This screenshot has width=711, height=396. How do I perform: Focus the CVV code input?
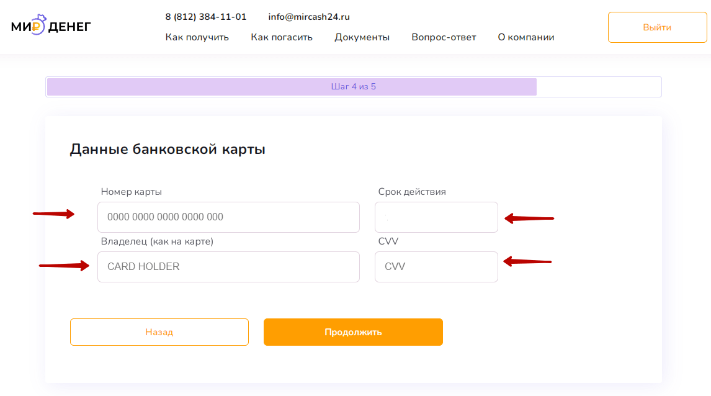pos(436,267)
